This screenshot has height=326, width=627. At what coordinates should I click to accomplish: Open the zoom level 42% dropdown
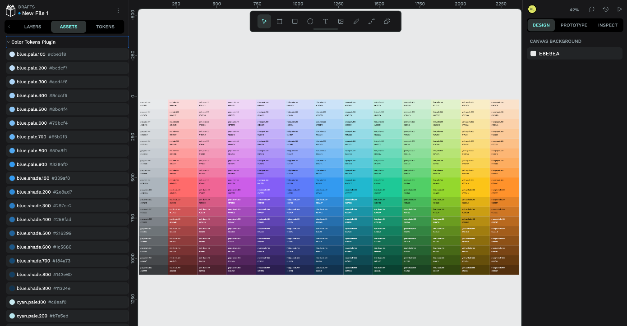click(x=574, y=9)
